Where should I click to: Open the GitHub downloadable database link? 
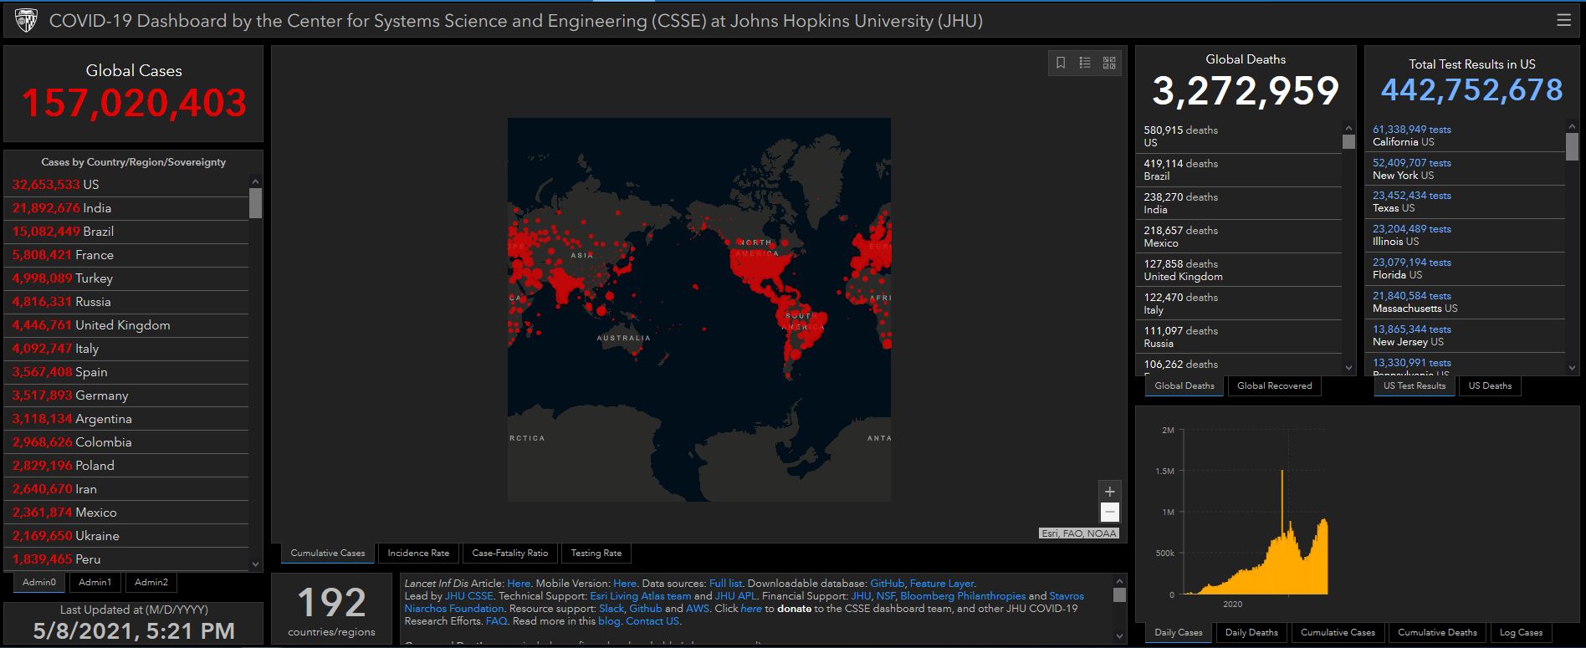click(887, 584)
